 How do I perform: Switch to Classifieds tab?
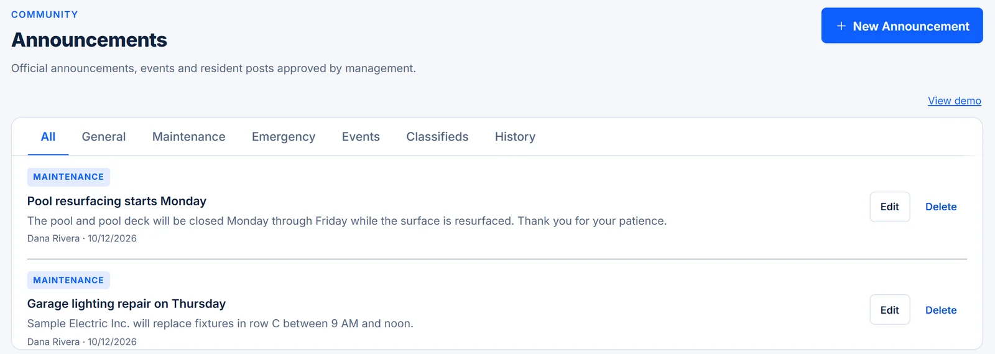(x=437, y=137)
